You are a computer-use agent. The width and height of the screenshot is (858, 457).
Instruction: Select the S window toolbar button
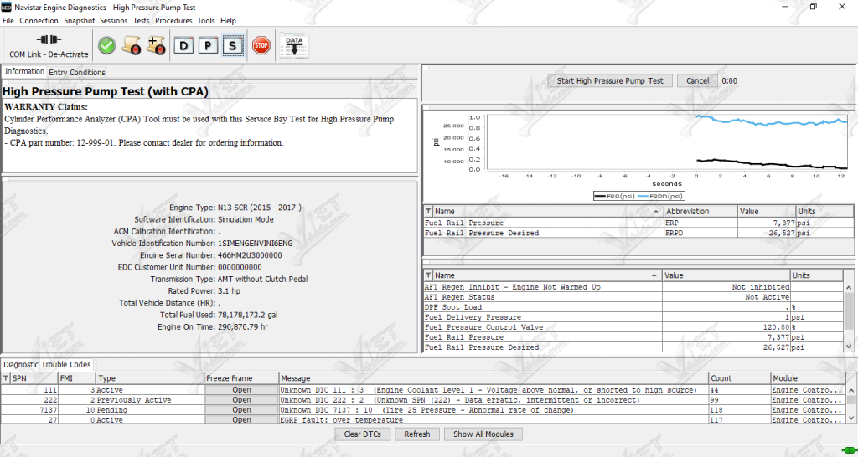point(233,46)
